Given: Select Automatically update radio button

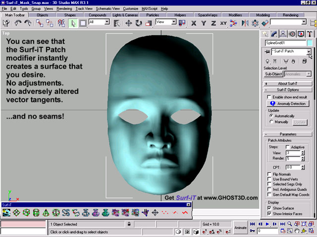Looking at the screenshot, I should coord(271,116).
